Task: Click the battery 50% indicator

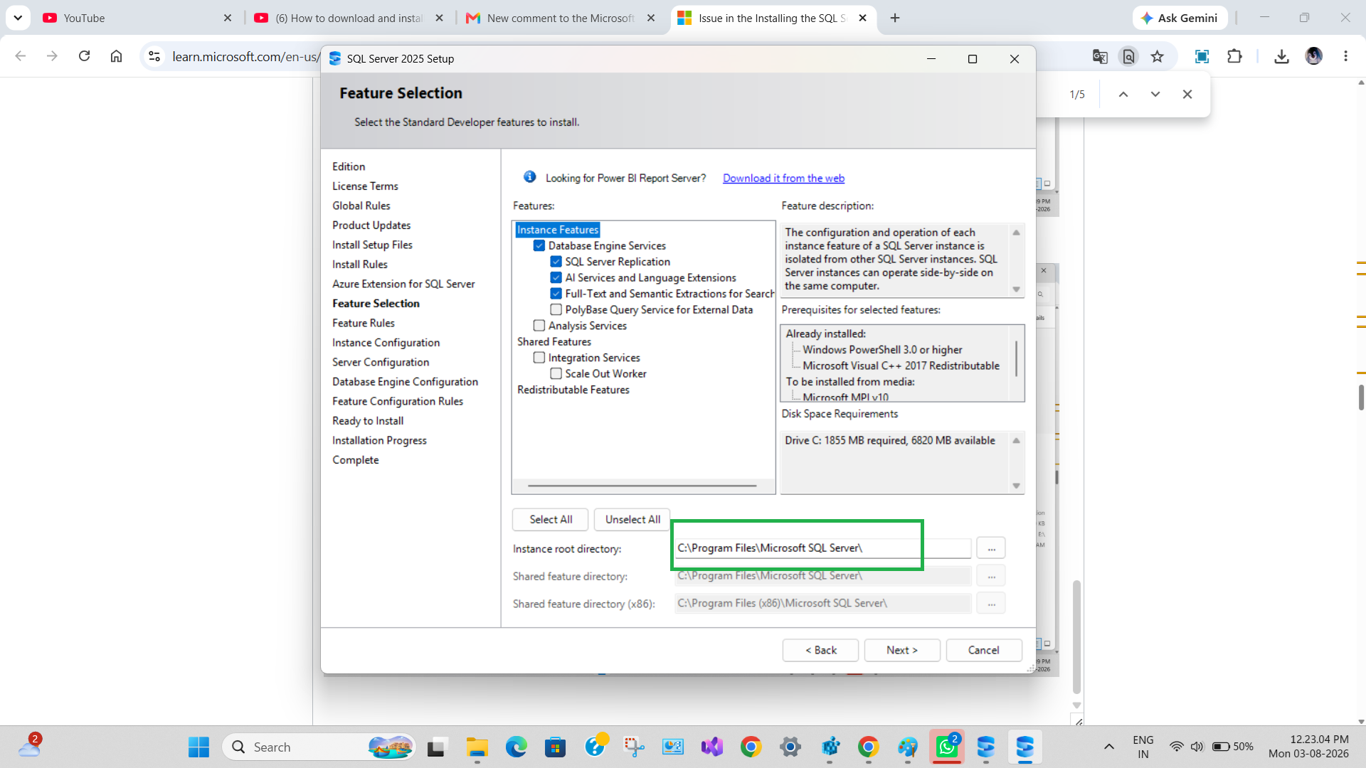Action: 1232,747
